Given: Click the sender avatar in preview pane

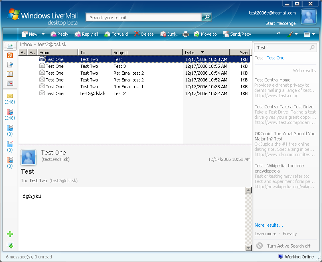Looking at the screenshot, I should 28,157.
